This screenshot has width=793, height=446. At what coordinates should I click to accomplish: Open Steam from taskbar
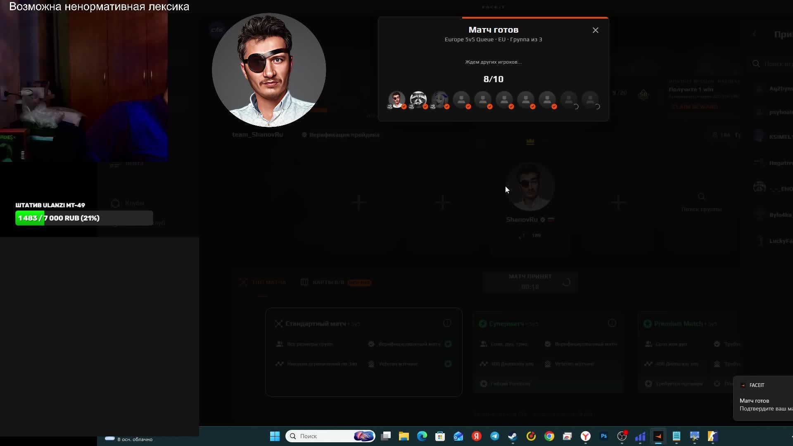click(513, 436)
